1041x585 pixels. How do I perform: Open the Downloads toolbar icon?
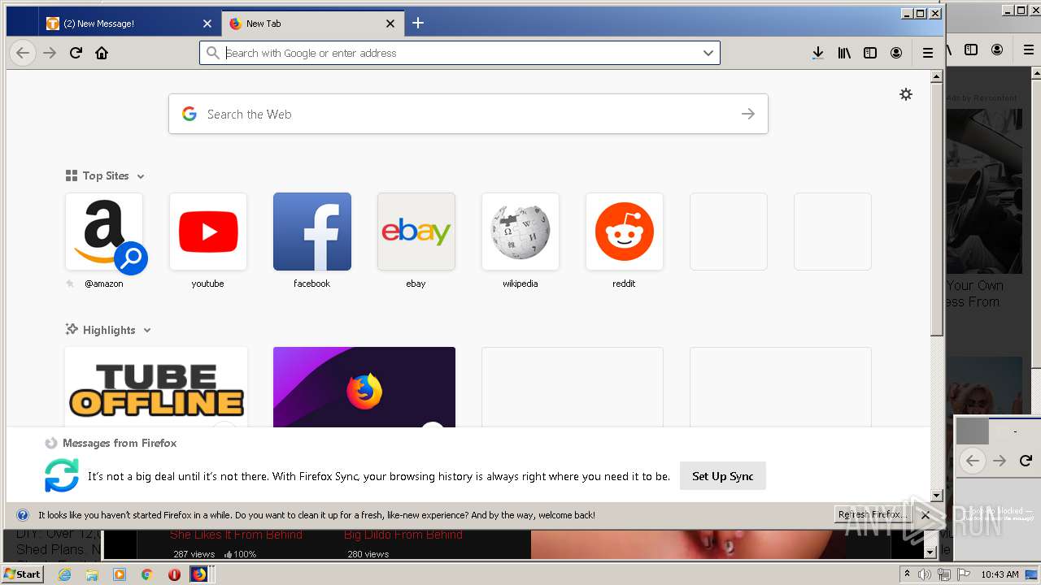818,53
